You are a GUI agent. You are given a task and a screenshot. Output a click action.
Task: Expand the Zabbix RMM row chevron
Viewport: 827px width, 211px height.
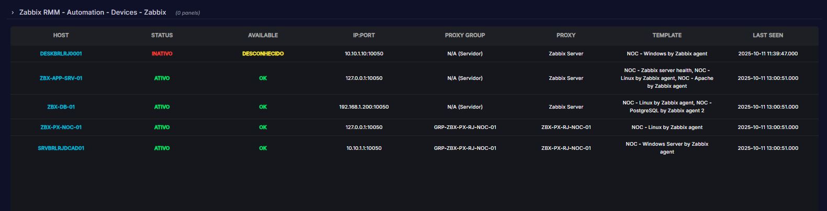pos(13,13)
